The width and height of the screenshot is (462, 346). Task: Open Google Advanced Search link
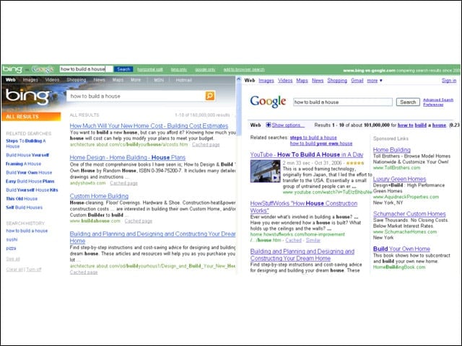tap(438, 99)
